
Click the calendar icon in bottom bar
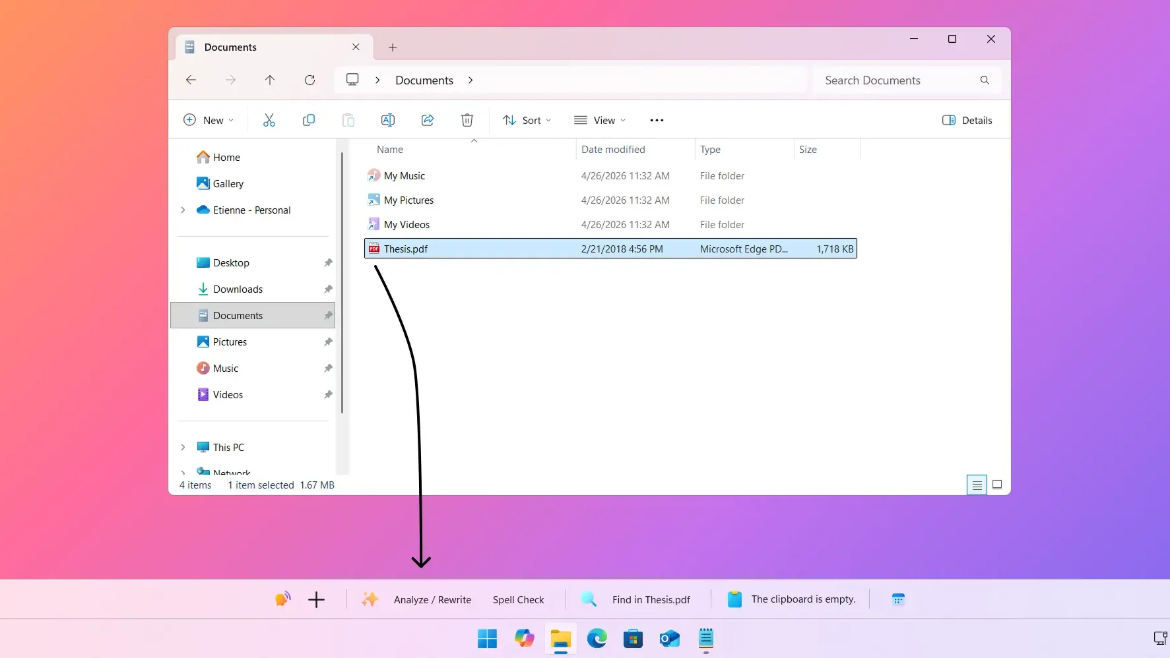898,599
